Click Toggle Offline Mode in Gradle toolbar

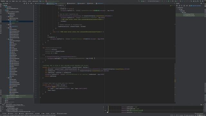pyautogui.click(x=187, y=6)
